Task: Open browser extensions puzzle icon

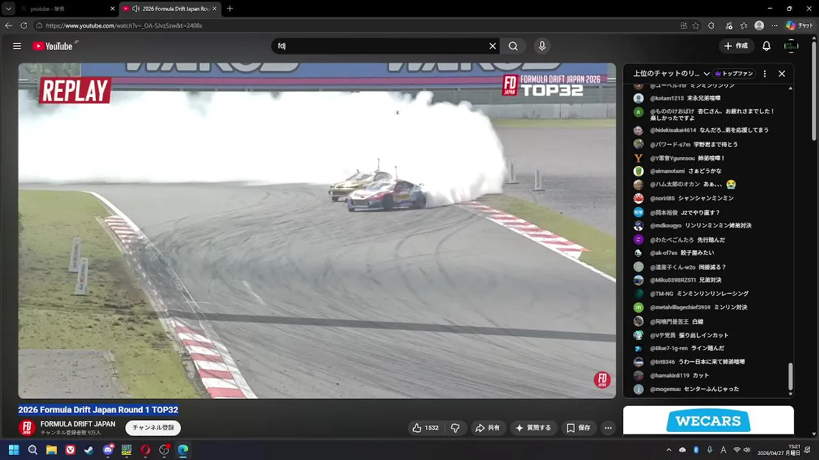Action: click(x=712, y=26)
